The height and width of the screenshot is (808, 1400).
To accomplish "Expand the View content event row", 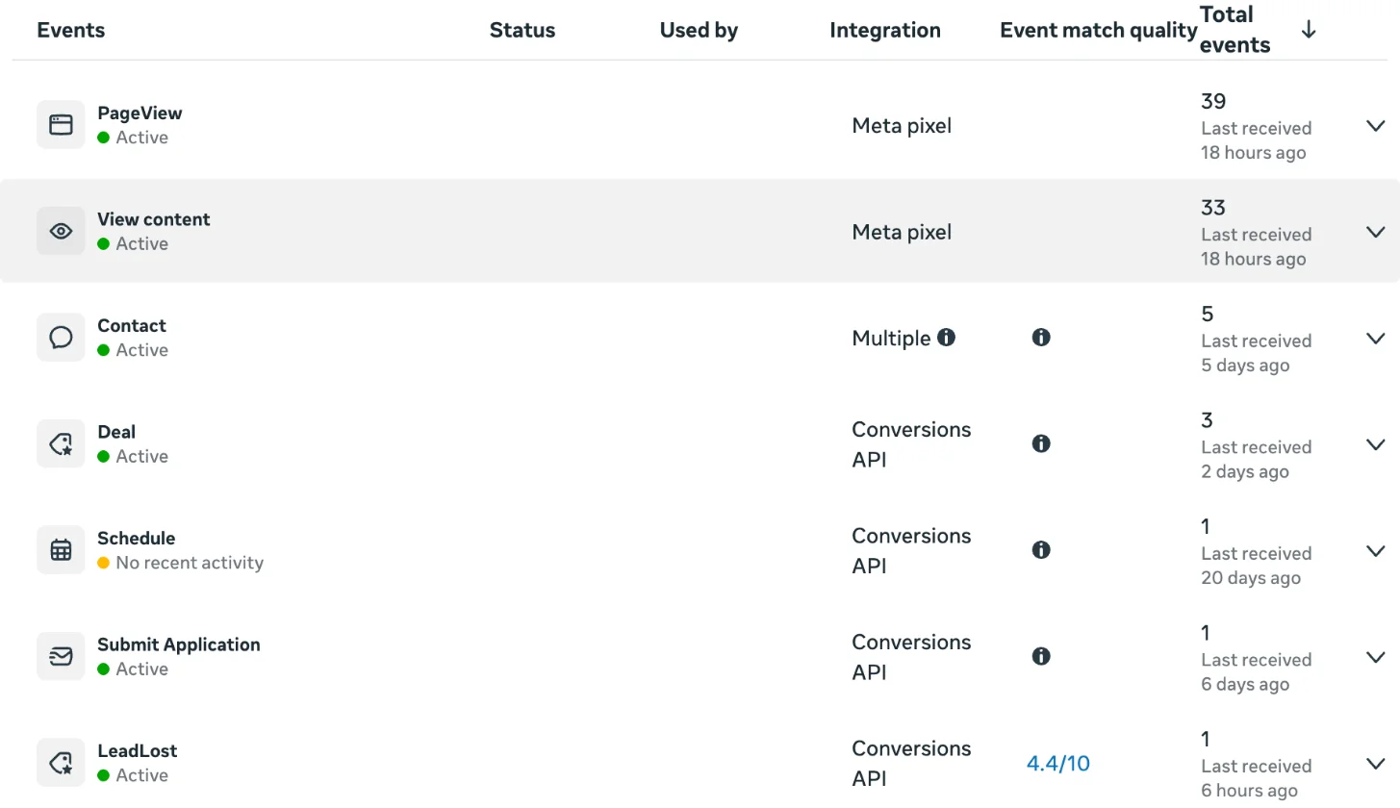I will pos(1376,232).
